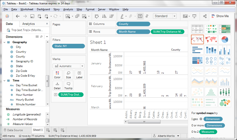Open the Analytics pane options arrow
Viewport: 237px width, 140px height.
coord(47,24)
